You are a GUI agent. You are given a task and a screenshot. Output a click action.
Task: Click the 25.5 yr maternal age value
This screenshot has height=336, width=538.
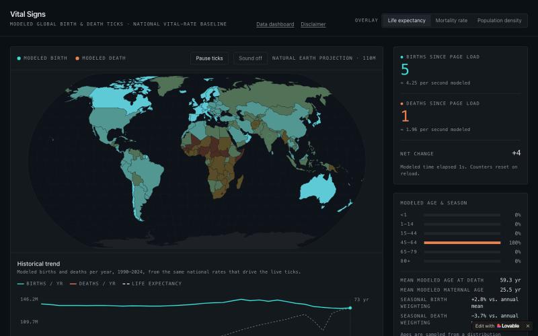tap(510, 290)
